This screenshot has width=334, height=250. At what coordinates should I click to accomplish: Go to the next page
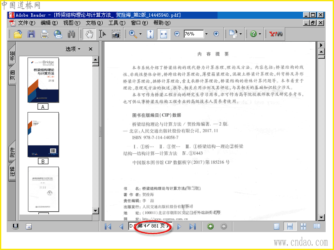point(179,227)
